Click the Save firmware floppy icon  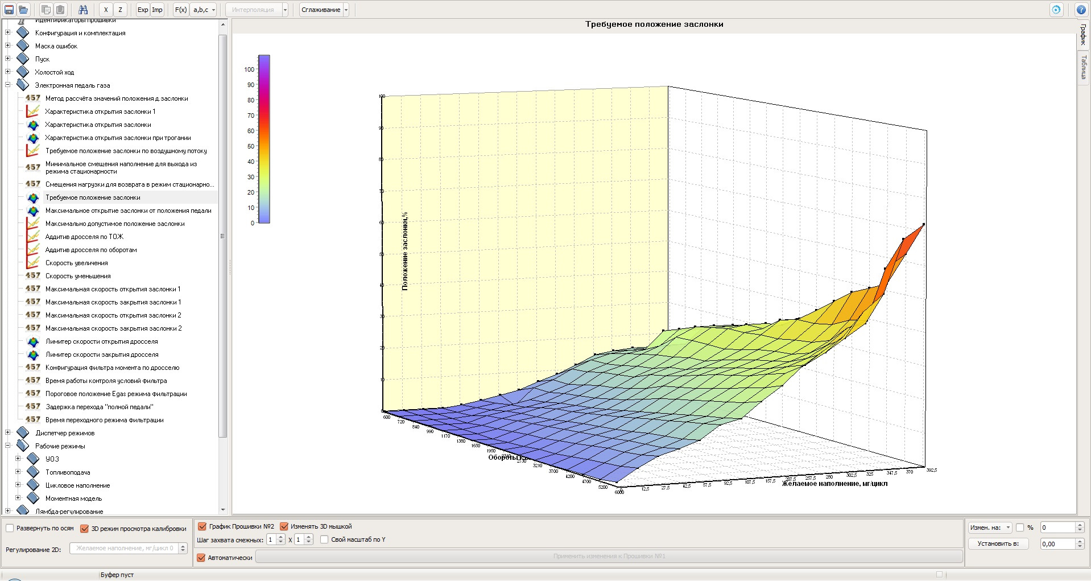[x=9, y=10]
